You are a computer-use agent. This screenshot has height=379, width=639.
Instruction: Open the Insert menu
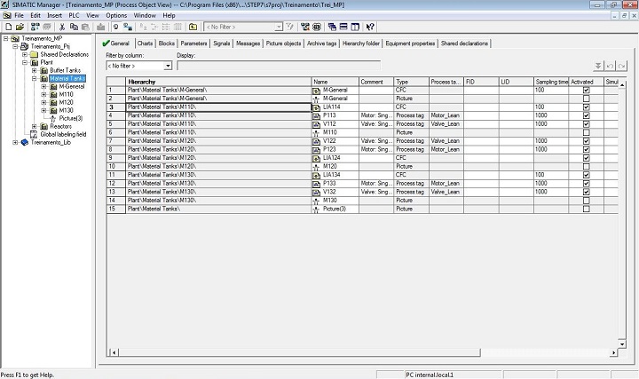pos(54,15)
